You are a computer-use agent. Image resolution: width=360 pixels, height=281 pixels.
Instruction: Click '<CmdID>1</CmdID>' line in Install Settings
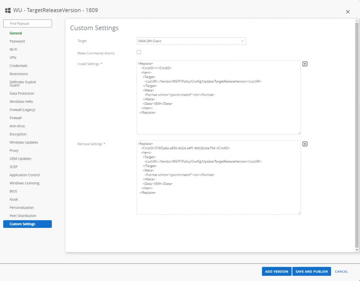coord(156,68)
